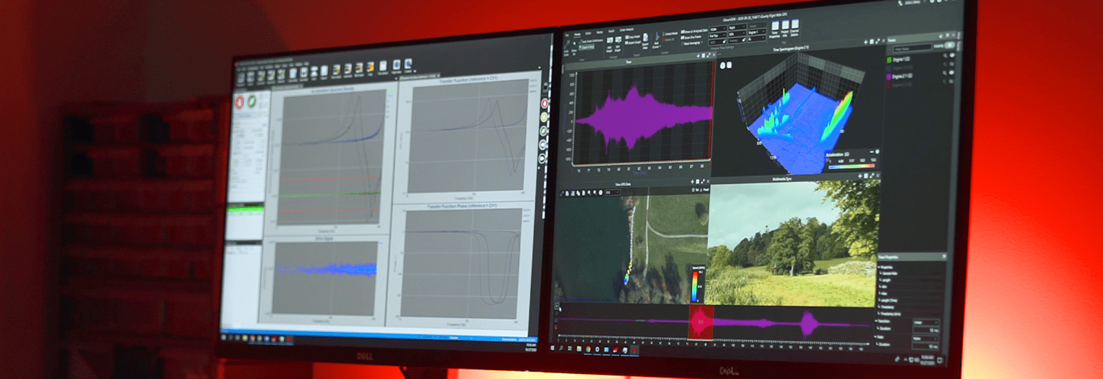Click the red highlighted region on the timeline
Screen dimensions: 1103x379
click(x=700, y=322)
